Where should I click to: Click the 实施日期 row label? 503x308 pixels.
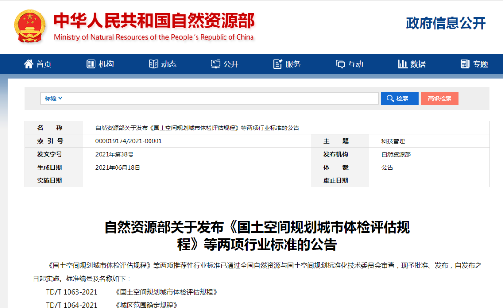click(x=49, y=181)
